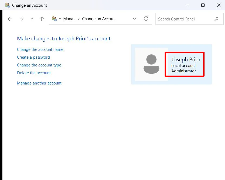Open the recent locations chevron

pos(32,19)
